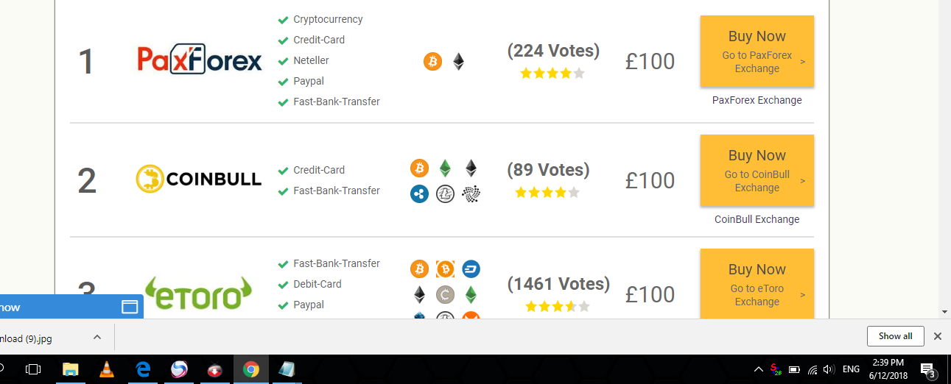Click the Bitcoin icon in PaxForex row
Image resolution: width=951 pixels, height=384 pixels.
tap(432, 62)
